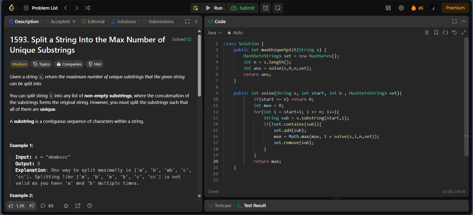This screenshot has height=215, width=473.
Task: Open the Java language dropdown
Action: 215,33
